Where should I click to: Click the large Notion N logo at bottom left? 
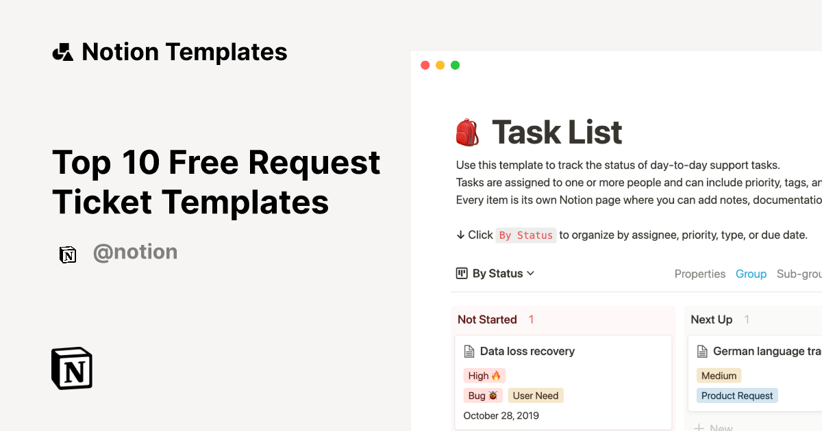coord(71,368)
